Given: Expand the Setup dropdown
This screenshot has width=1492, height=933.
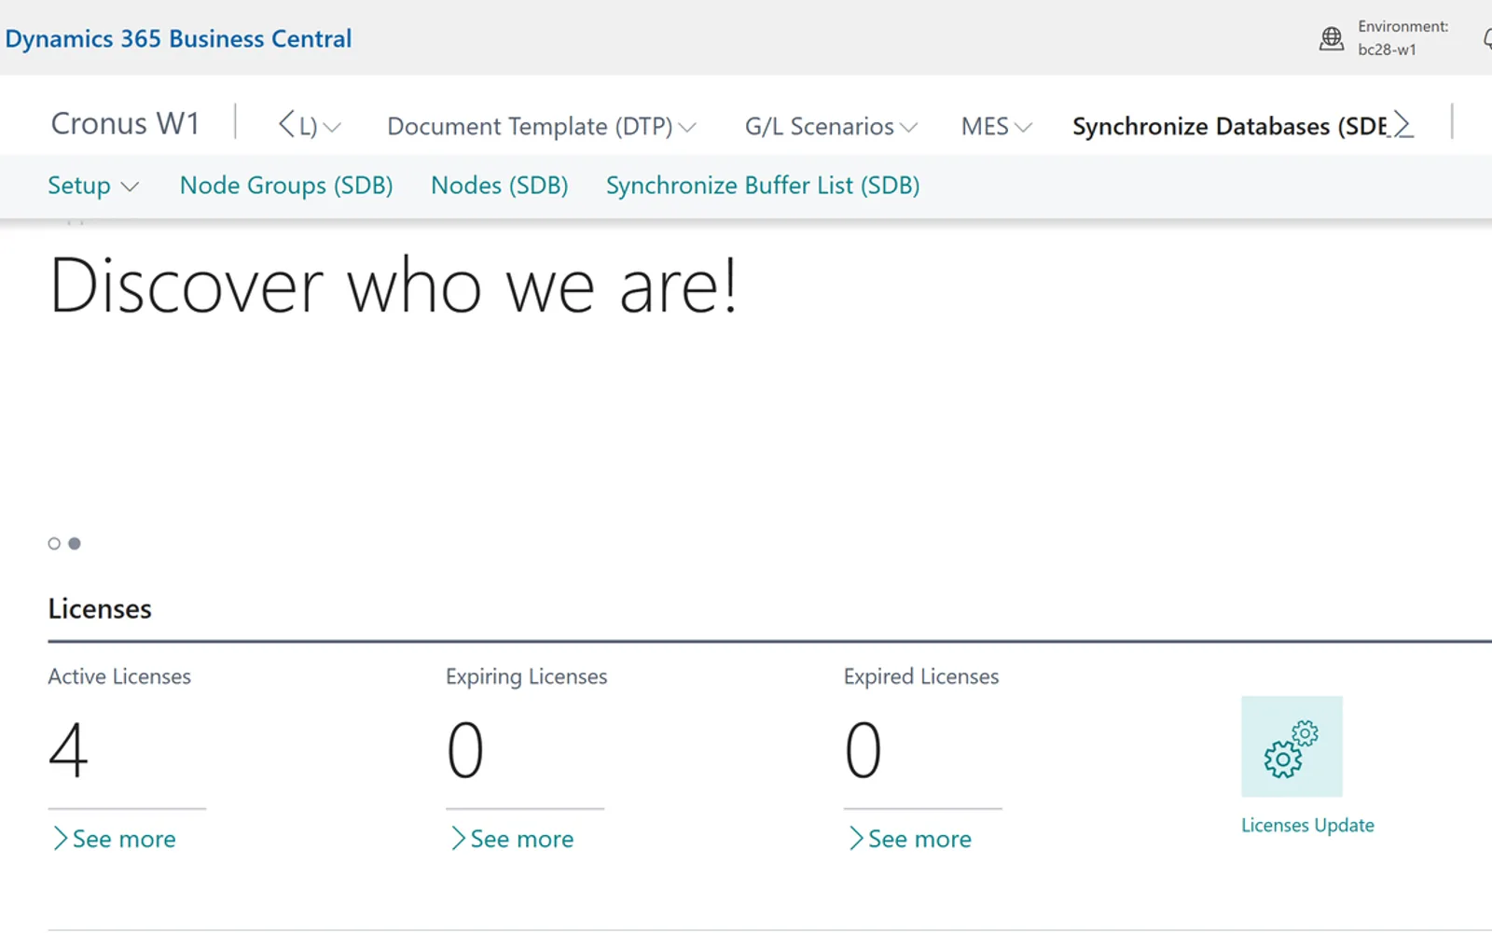Looking at the screenshot, I should pos(93,186).
